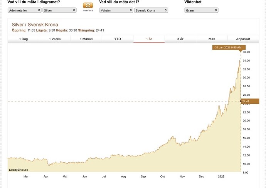266x188 pixels.
Task: Select the YTD time range tab
Action: [118, 39]
